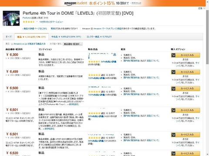Open 国内向け配送料金 link in the 14,831-ratings ¥6,501 row

coord(131,116)
